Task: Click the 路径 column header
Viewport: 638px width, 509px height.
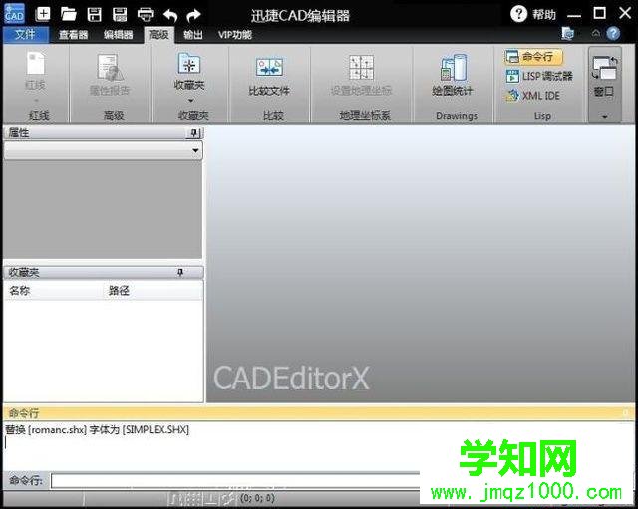Action: (119, 291)
